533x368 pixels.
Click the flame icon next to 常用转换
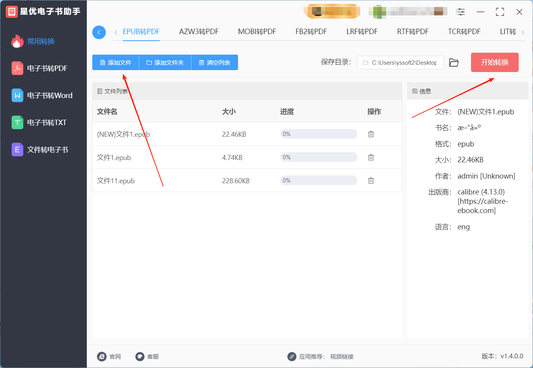[x=17, y=41]
